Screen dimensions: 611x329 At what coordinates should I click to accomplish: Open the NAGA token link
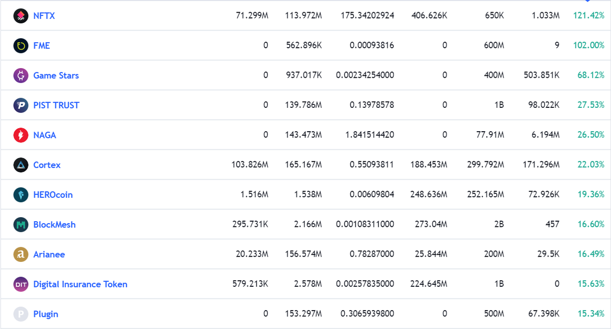tap(45, 135)
